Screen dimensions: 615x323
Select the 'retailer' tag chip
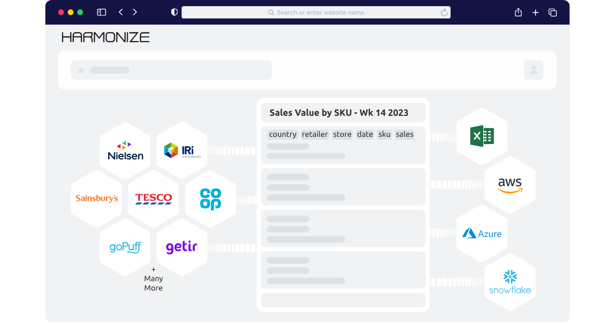point(314,134)
